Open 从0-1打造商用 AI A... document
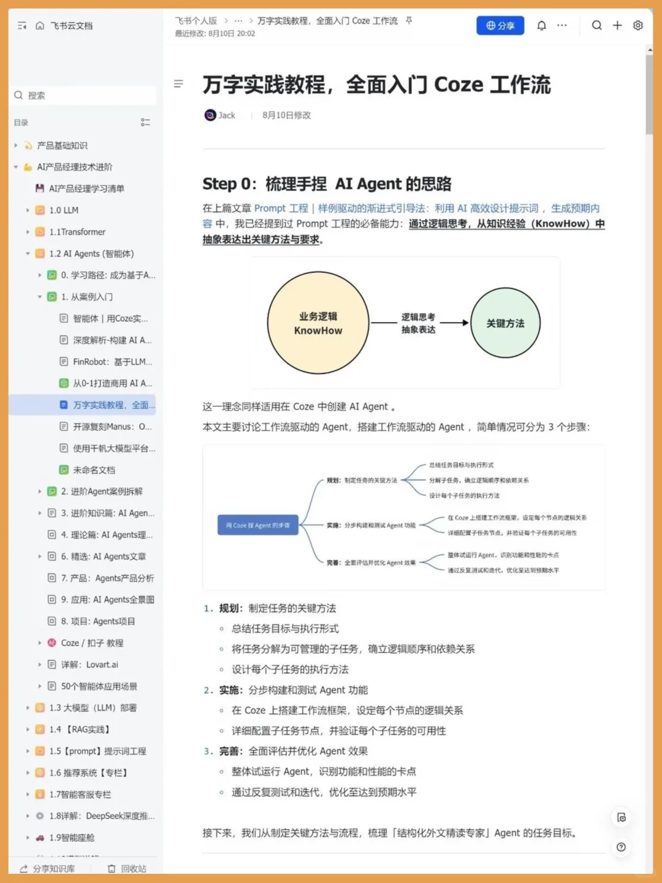Image resolution: width=662 pixels, height=883 pixels. pyautogui.click(x=113, y=383)
